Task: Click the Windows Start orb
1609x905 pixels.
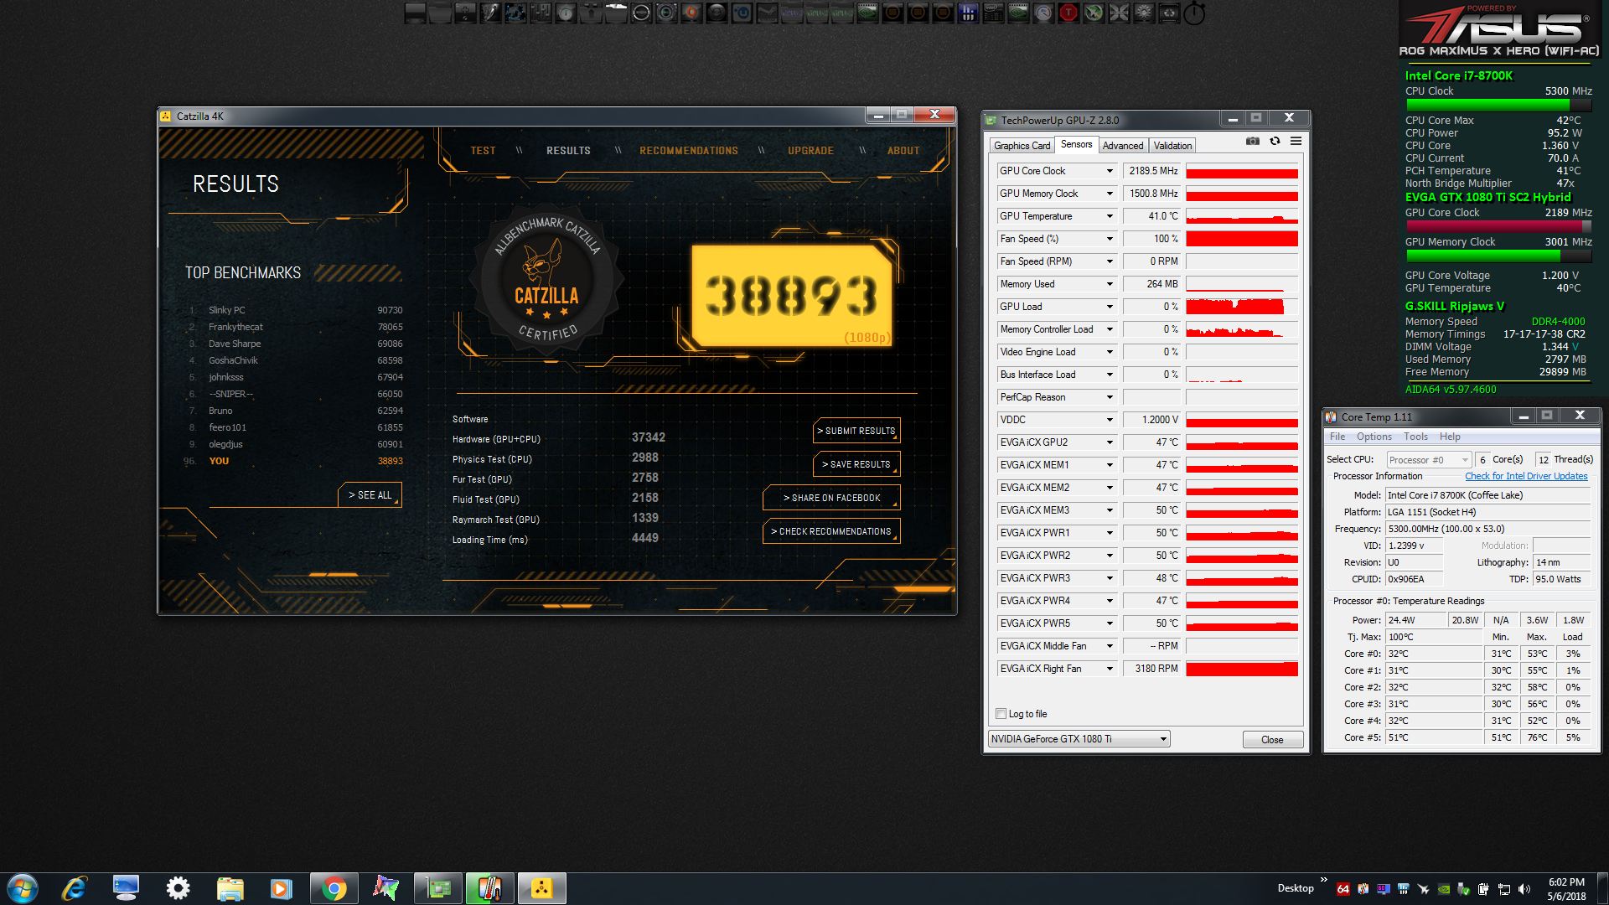Action: click(x=23, y=888)
